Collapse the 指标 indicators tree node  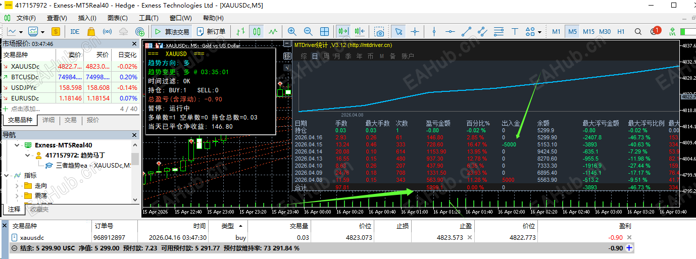click(x=7, y=175)
